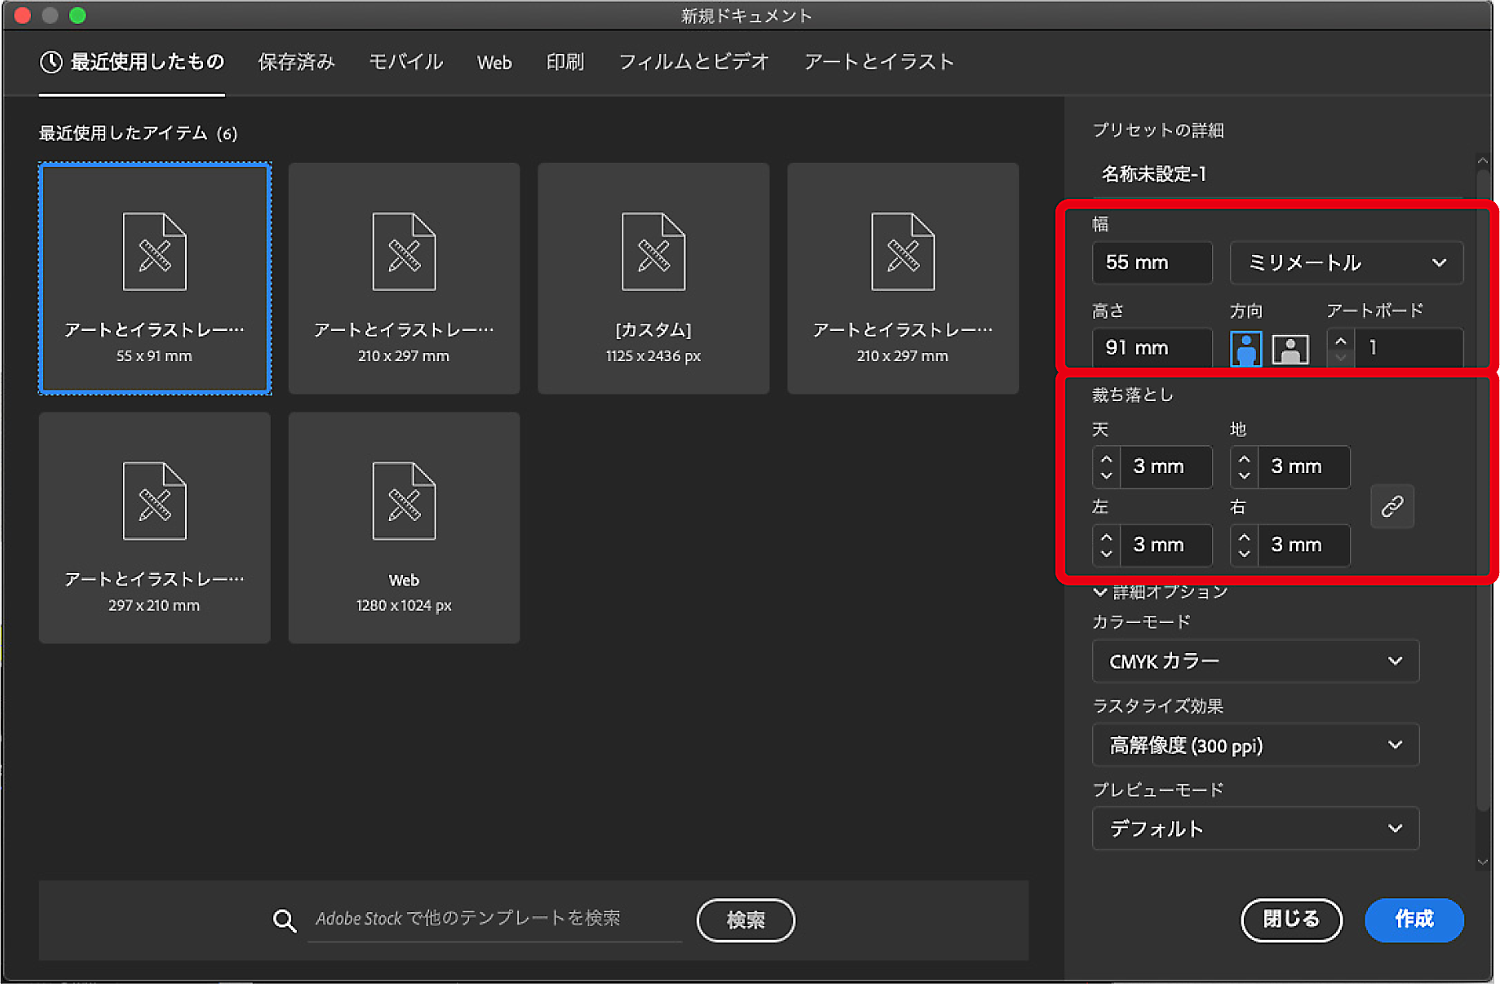Click the 閉じる button

1290,920
